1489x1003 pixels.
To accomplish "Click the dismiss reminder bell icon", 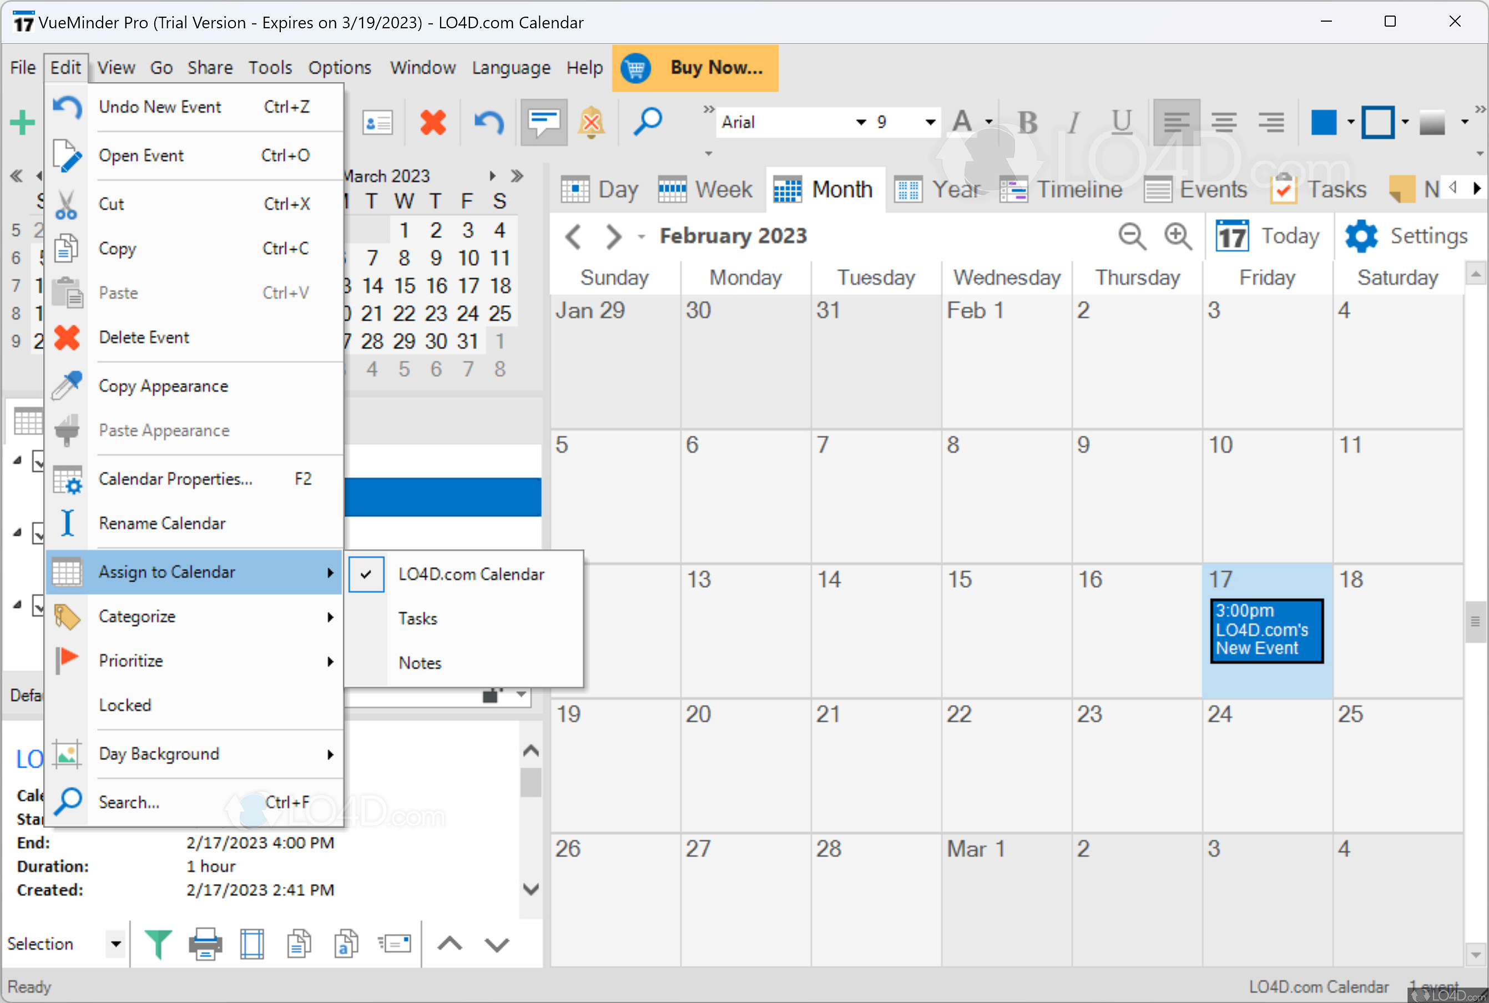I will click(x=592, y=122).
